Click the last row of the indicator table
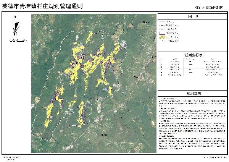 click(192, 75)
